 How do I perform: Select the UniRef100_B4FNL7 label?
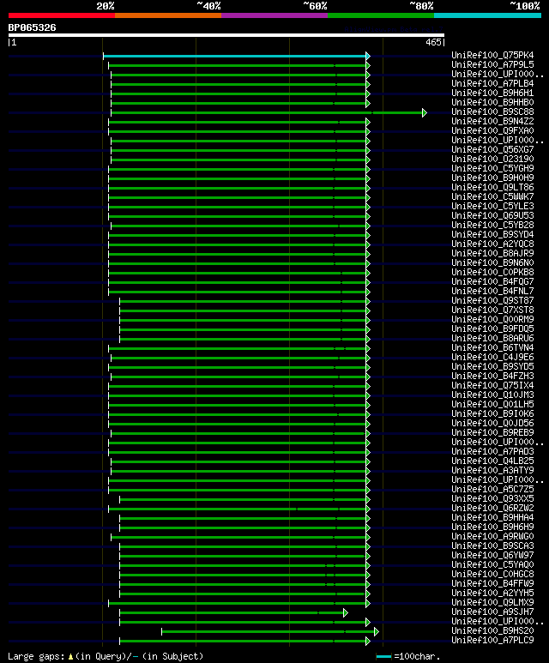(x=492, y=291)
